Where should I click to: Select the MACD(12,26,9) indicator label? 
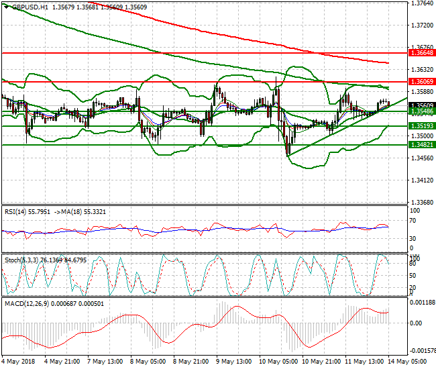pos(27,304)
